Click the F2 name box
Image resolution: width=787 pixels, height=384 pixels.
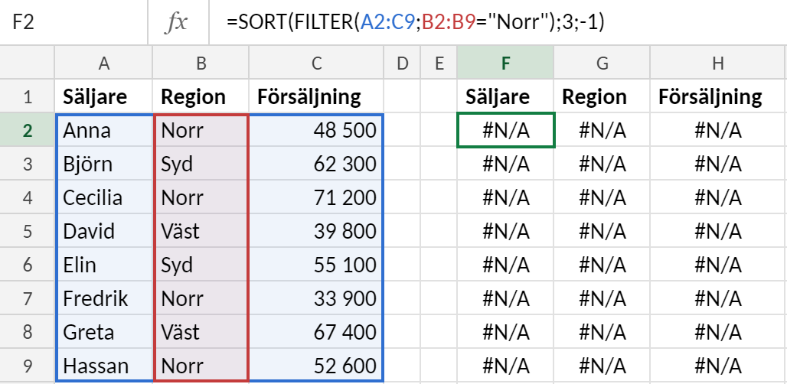pyautogui.click(x=73, y=22)
